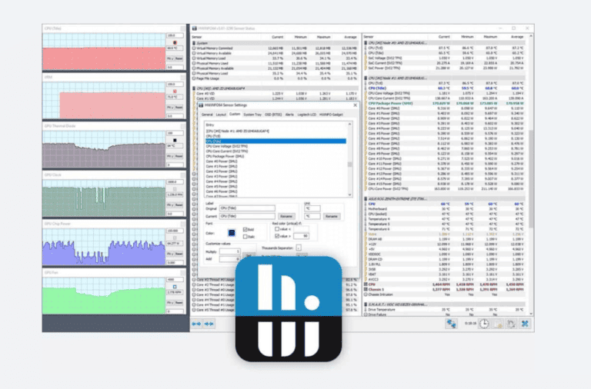Click the GPU Thermal Diode graph color square
Viewport: 591px width, 389px height.
click(x=175, y=140)
